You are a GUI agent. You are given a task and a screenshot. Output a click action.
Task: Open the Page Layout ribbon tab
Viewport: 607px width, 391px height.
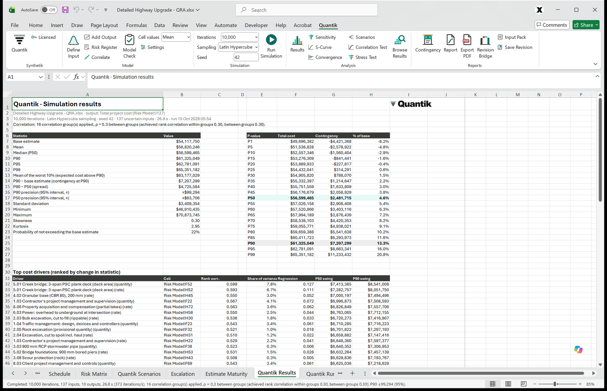tap(104, 25)
